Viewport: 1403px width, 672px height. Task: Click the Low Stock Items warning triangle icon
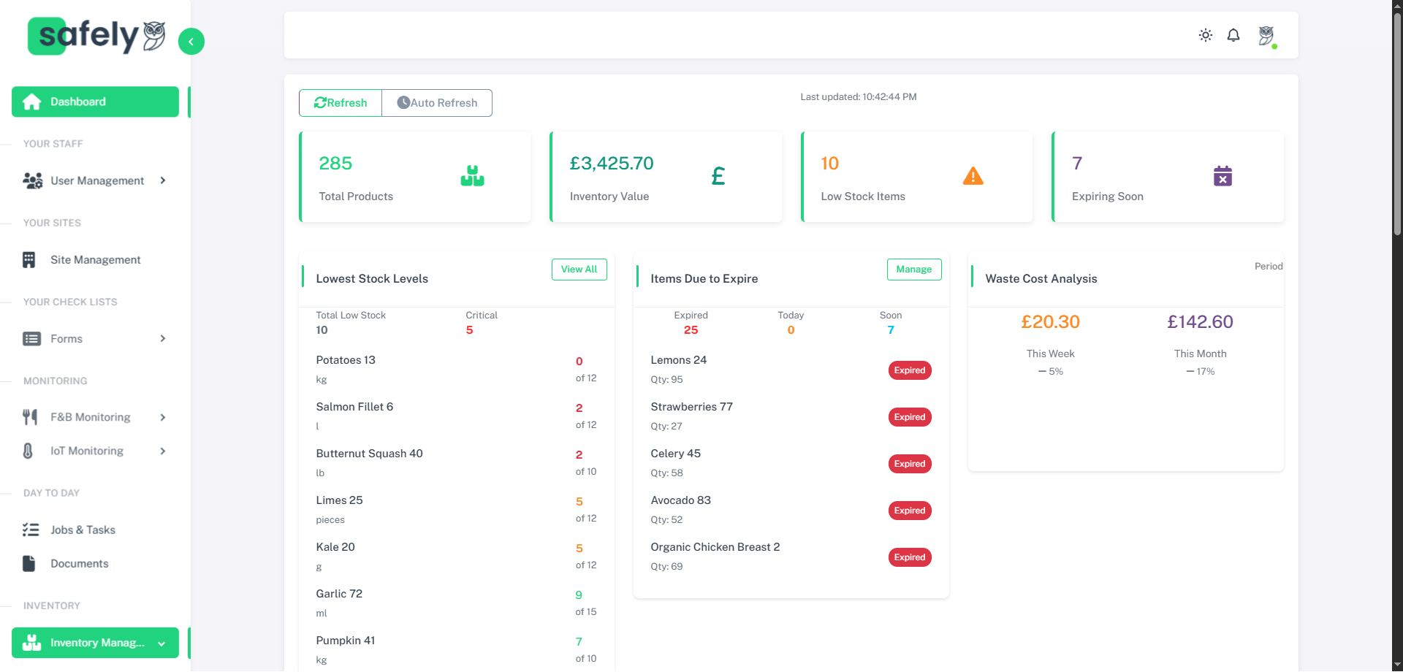pos(973,176)
